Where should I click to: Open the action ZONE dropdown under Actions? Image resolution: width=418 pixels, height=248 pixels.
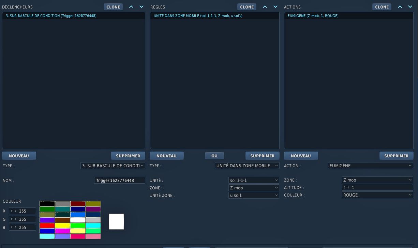377,180
